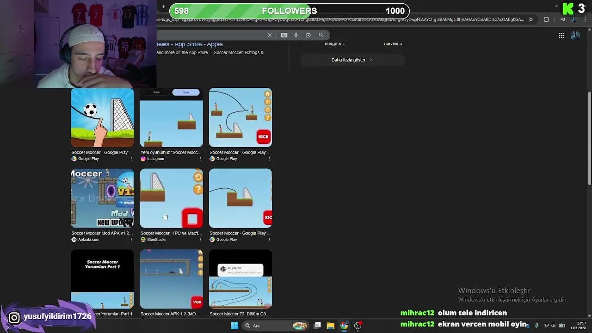592x333 pixels.
Task: Open options for Apkrabi.com image result
Action: point(131,240)
